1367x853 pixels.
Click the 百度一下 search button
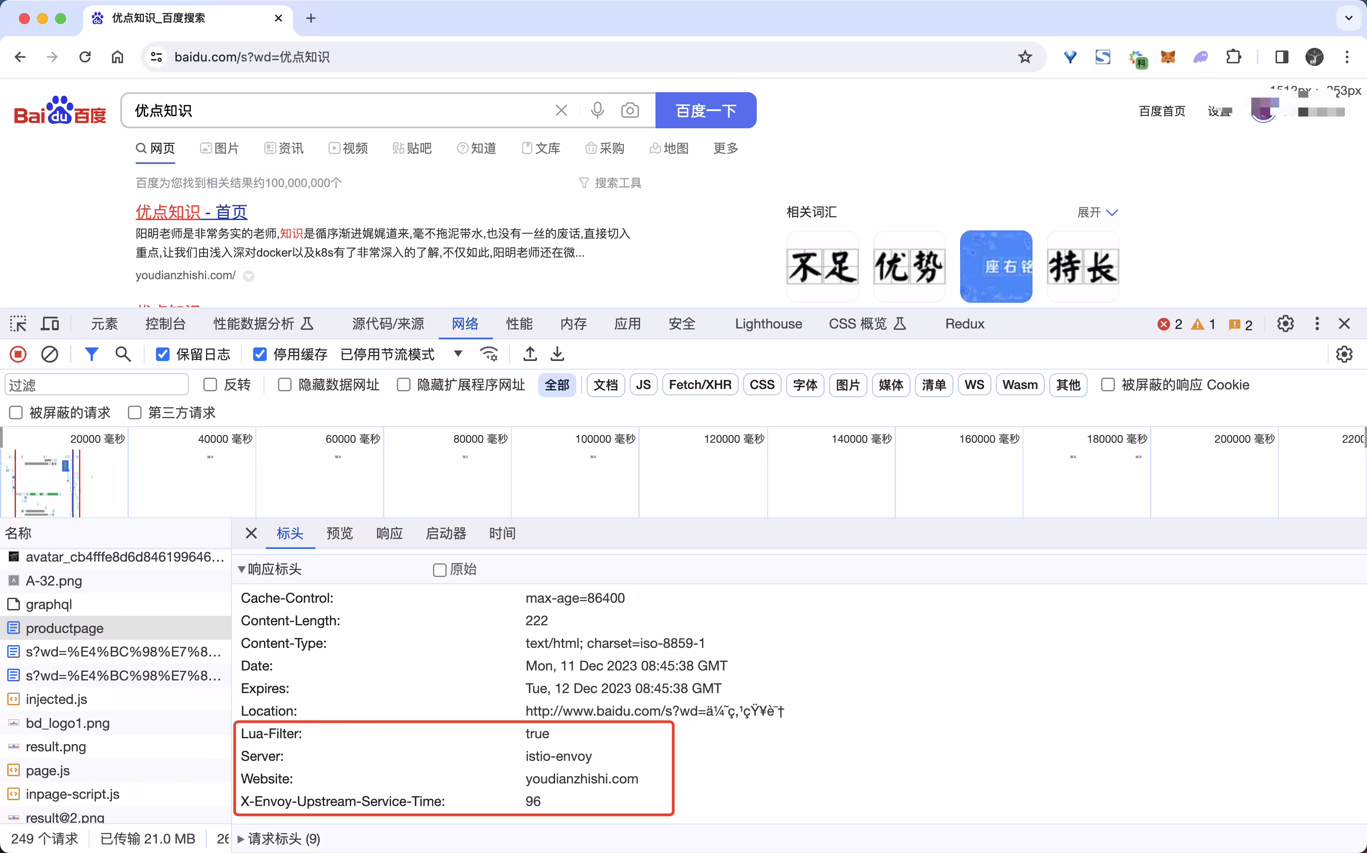point(706,111)
